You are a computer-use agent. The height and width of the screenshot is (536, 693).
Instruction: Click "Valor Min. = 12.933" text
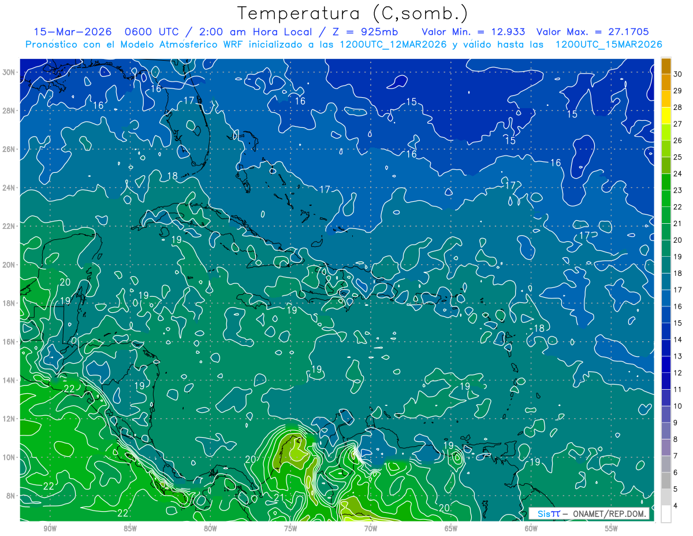[x=474, y=32]
